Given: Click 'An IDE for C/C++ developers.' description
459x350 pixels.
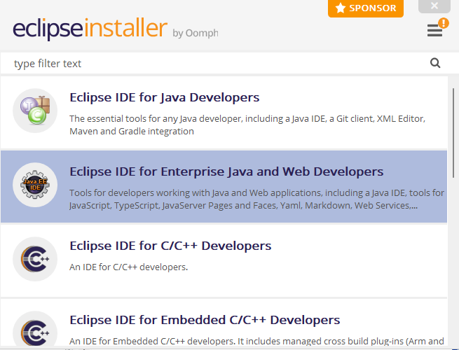Looking at the screenshot, I should click(128, 267).
